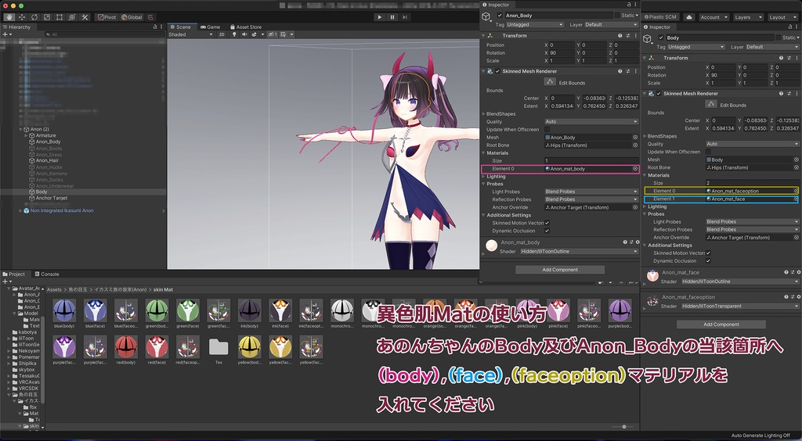The width and height of the screenshot is (802, 441).
Task: Select the Rect transform tool
Action: pyautogui.click(x=60, y=17)
